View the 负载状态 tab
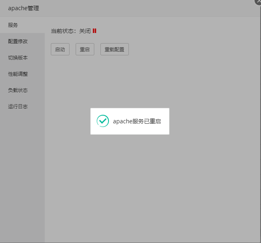 click(x=18, y=90)
